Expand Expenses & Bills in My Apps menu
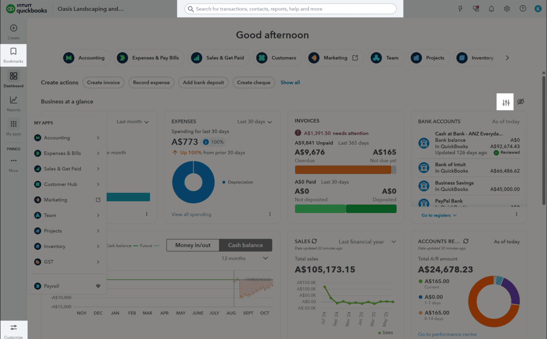Viewport: 547px width, 339px height. click(x=67, y=153)
